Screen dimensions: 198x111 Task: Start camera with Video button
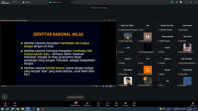coord(15,104)
